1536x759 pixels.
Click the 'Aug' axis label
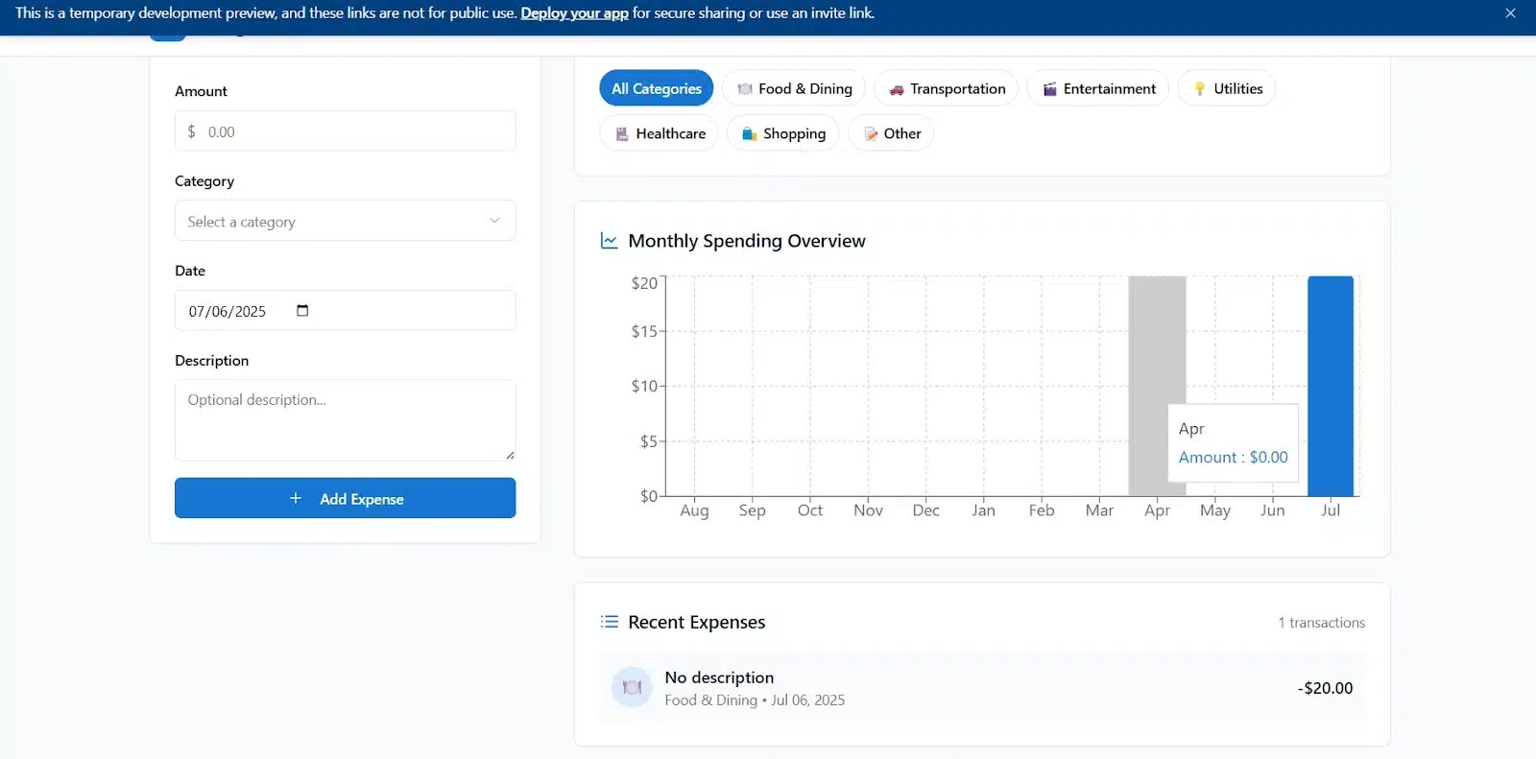(x=694, y=510)
